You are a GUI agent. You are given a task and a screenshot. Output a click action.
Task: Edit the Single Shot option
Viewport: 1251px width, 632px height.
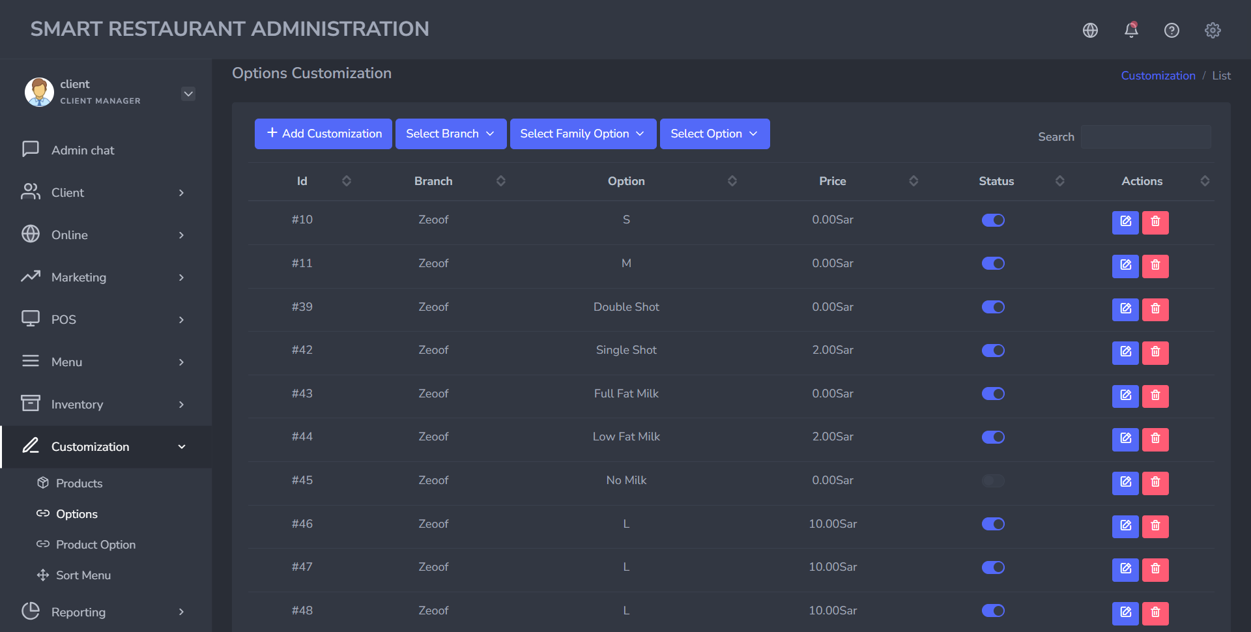[1125, 352]
